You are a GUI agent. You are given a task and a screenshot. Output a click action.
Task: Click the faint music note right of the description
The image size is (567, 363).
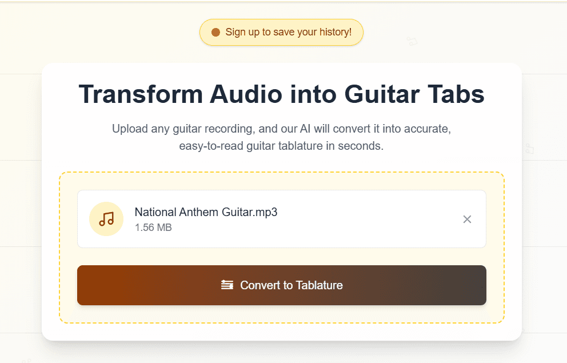tap(529, 149)
